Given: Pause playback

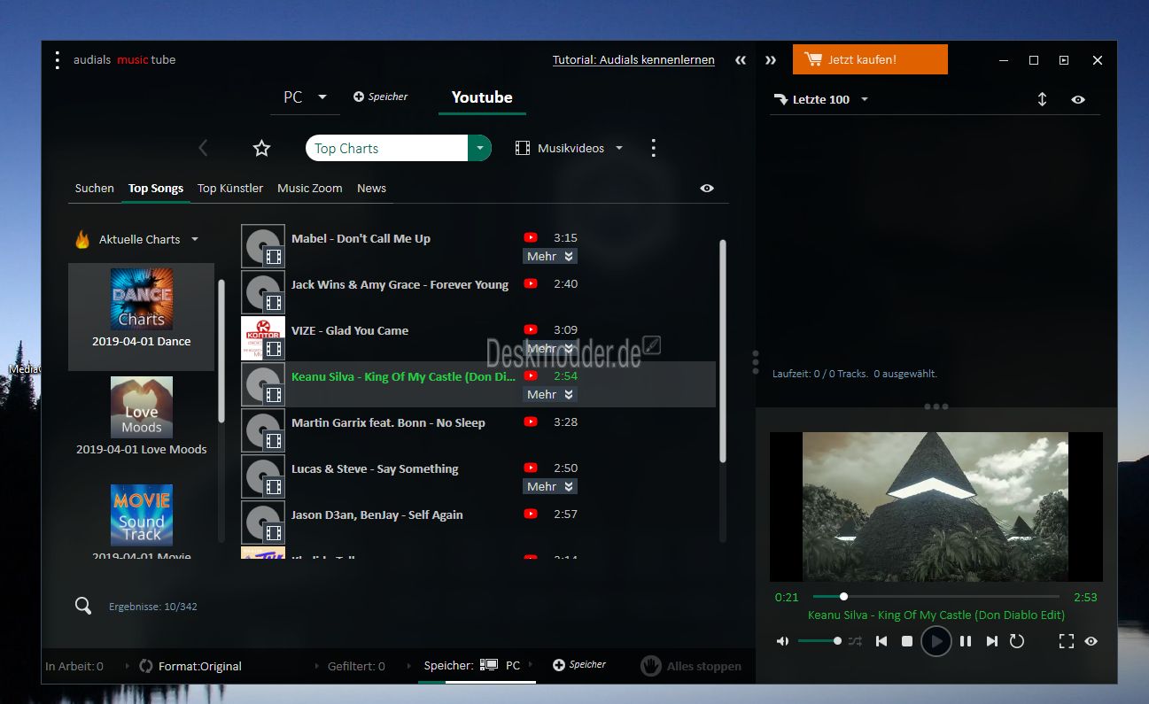Looking at the screenshot, I should click(x=966, y=641).
